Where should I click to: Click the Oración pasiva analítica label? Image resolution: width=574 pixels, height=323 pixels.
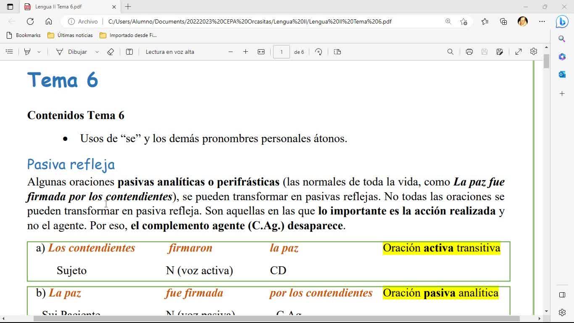coord(441,293)
